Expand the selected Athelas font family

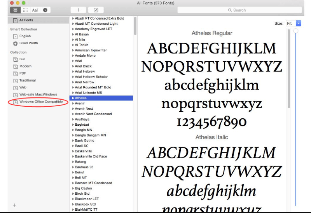pyautogui.click(x=73, y=98)
